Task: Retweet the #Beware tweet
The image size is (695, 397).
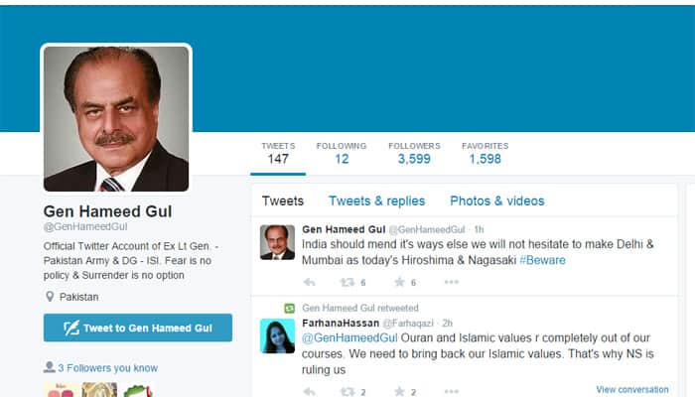Action: click(347, 282)
